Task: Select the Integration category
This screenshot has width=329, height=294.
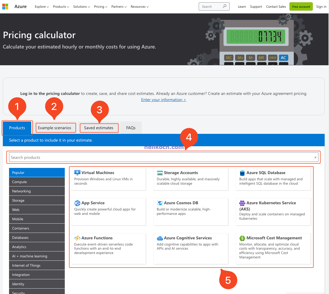Action: pos(37,275)
